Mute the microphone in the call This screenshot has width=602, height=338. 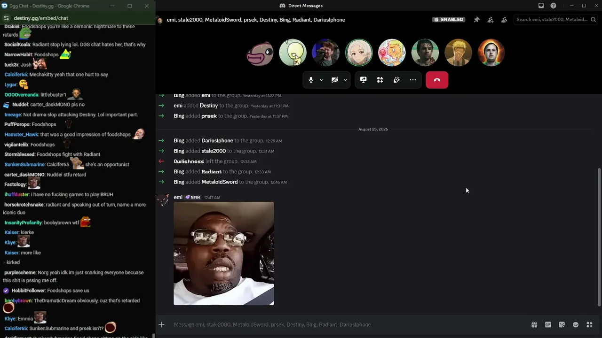pos(311,80)
